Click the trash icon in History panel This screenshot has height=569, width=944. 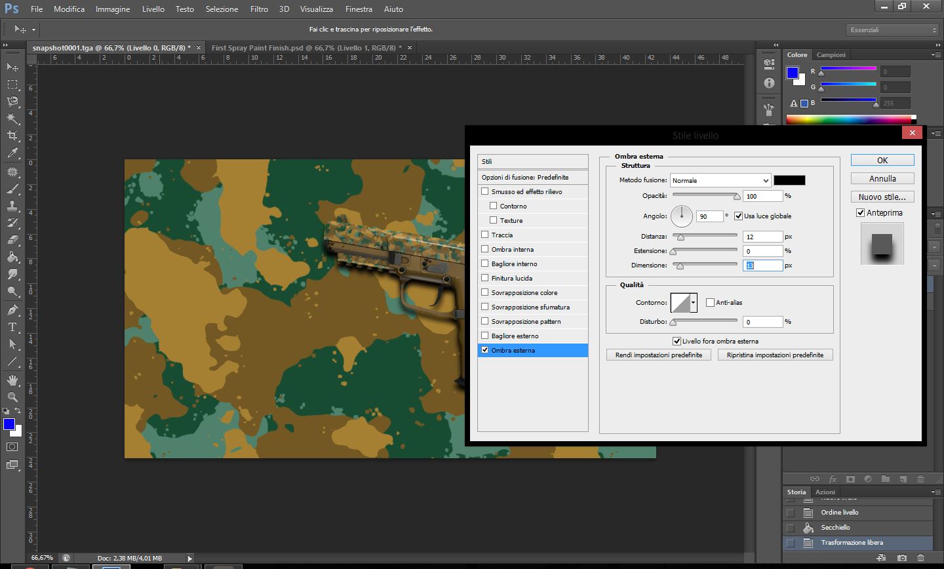click(x=921, y=558)
